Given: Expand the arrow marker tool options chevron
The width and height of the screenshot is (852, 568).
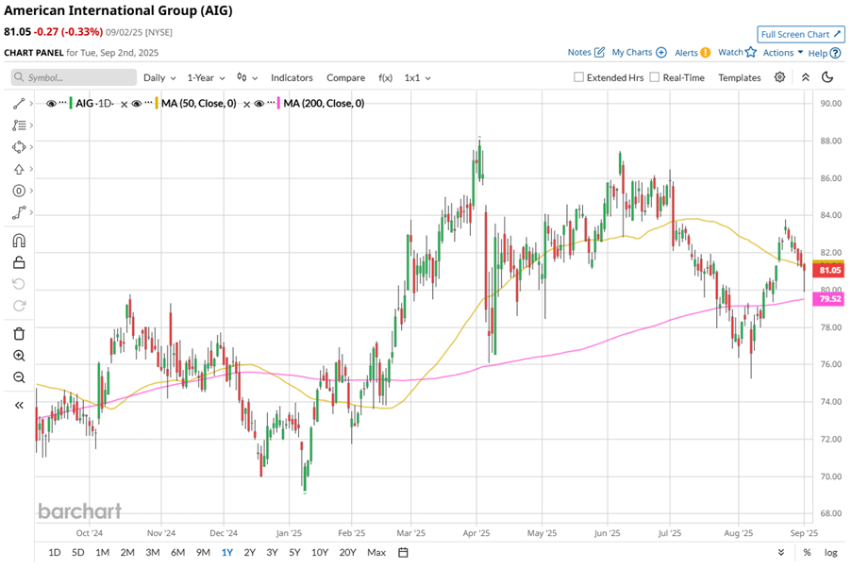Looking at the screenshot, I should pos(31,169).
